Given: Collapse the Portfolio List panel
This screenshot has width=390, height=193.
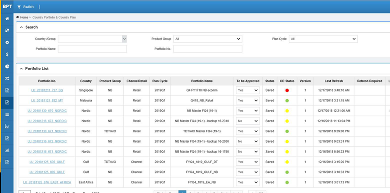Looking at the screenshot, I should point(22,69).
